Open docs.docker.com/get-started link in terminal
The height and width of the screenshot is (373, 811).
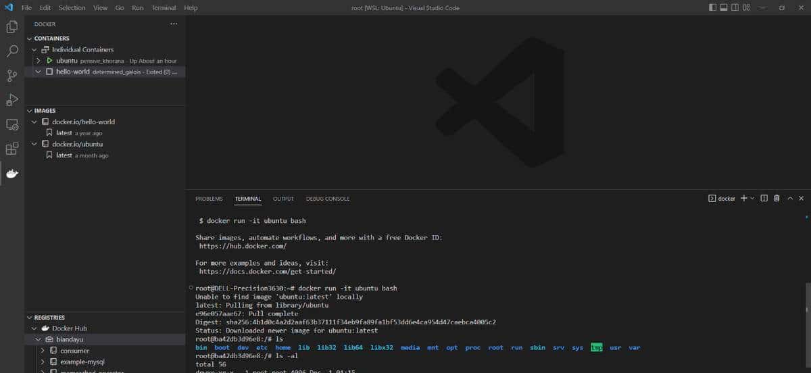268,271
